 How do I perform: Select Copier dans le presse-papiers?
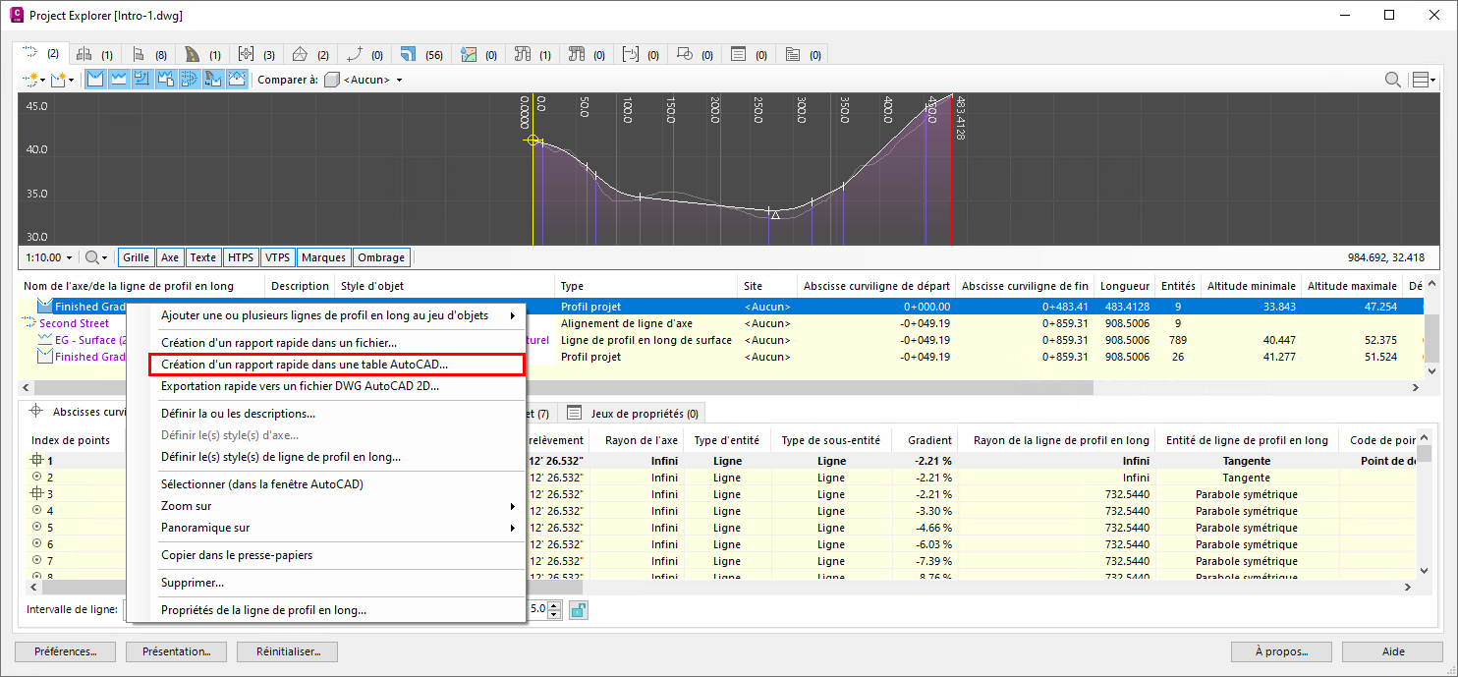point(236,555)
